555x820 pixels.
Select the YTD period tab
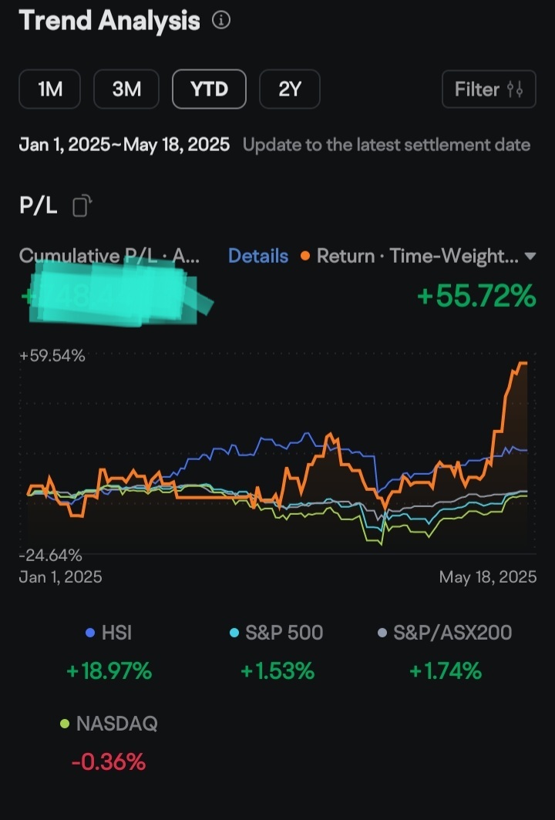pyautogui.click(x=209, y=89)
